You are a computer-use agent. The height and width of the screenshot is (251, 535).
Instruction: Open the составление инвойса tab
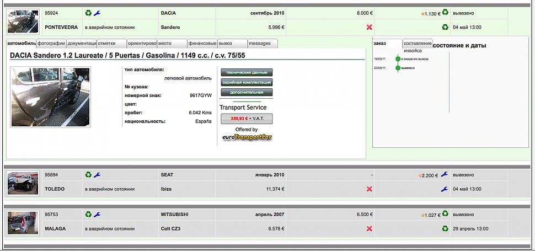[418, 44]
